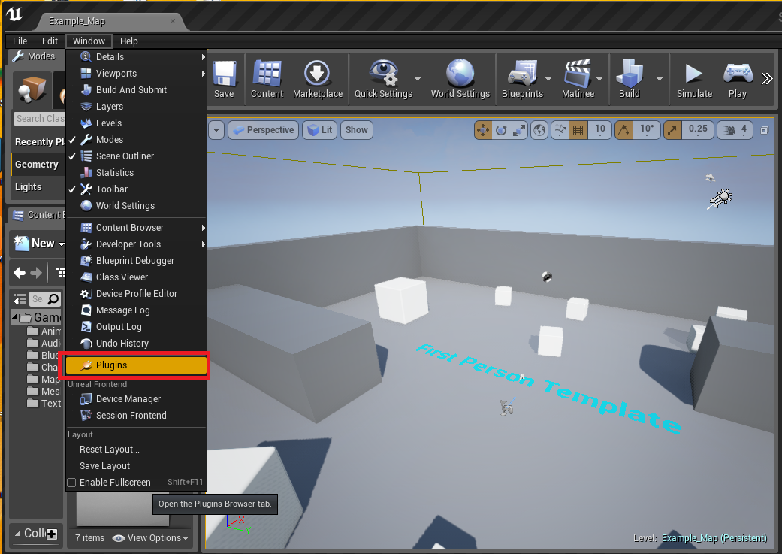Viewport: 782px width, 554px height.
Task: Expand more toolbar buttons chevron
Action: (x=766, y=79)
